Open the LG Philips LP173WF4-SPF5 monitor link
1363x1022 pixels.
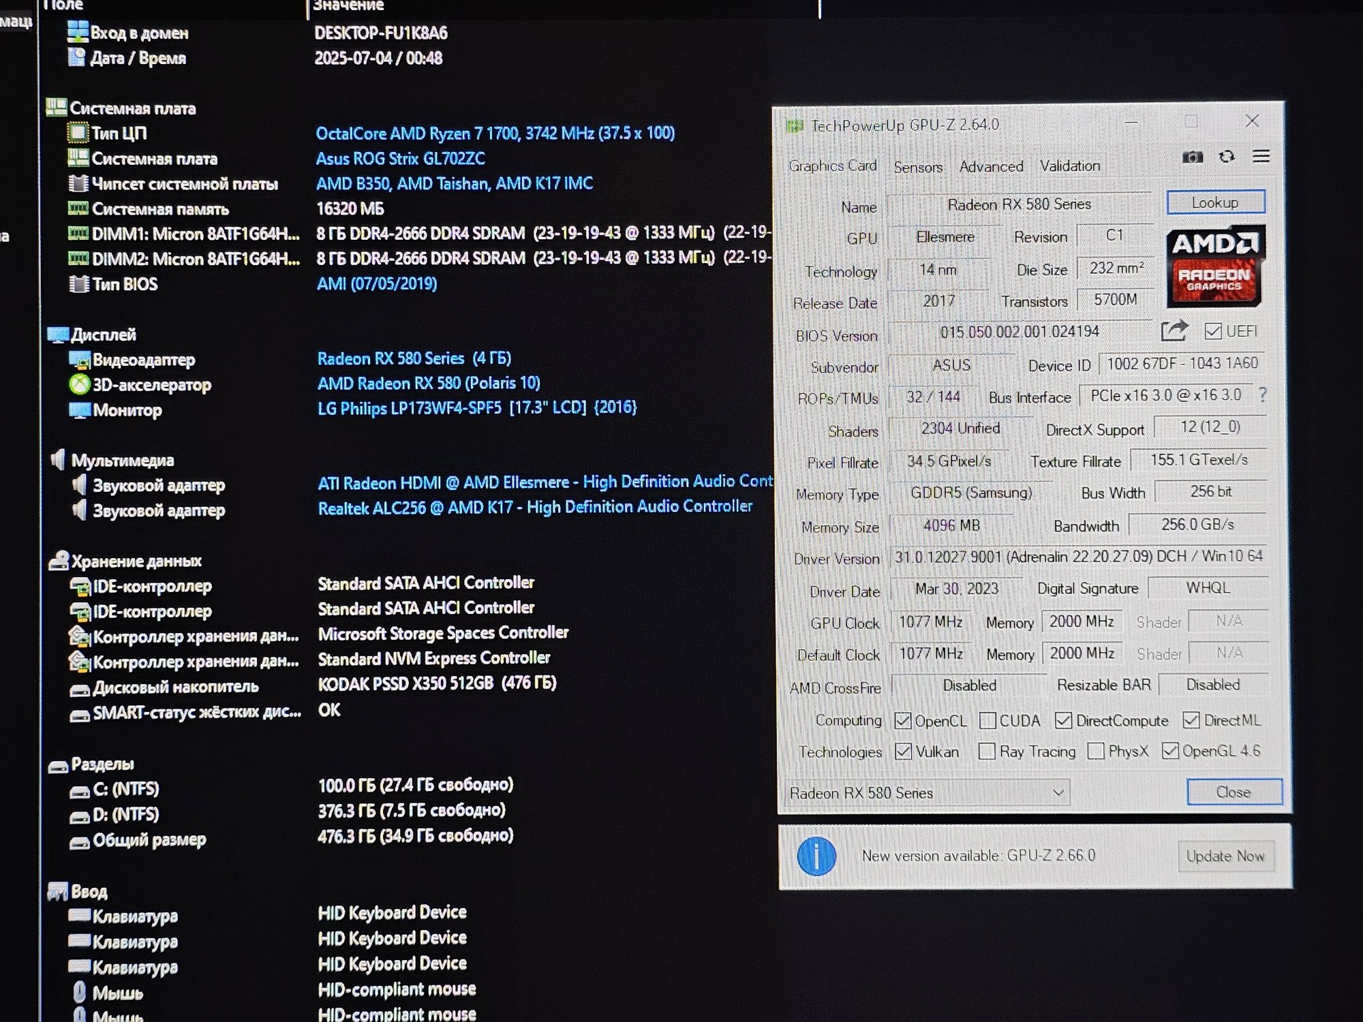(477, 407)
